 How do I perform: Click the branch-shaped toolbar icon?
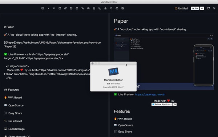click(82, 8)
